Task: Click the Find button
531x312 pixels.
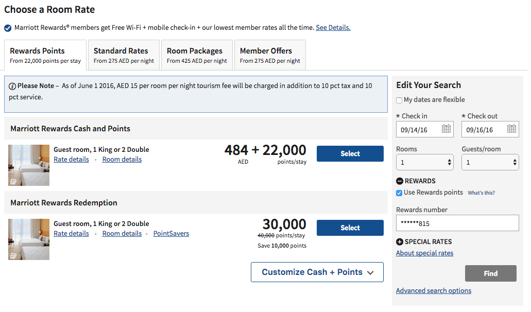Action: pos(491,273)
